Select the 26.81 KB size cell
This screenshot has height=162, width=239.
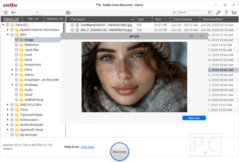point(160,25)
